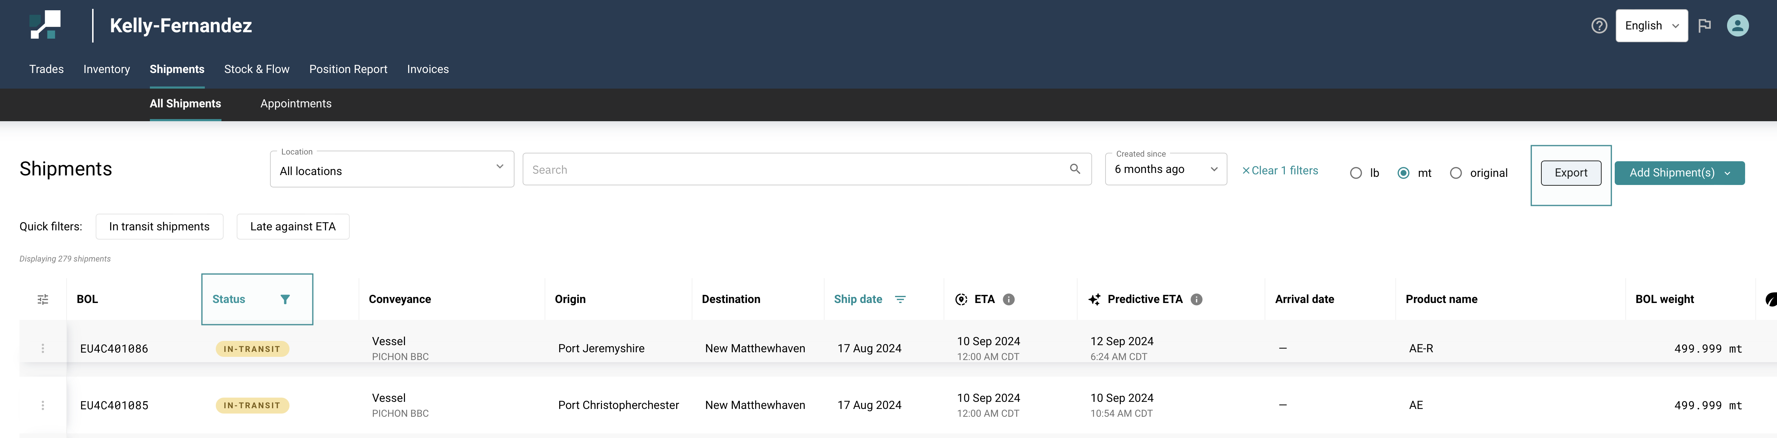This screenshot has width=1777, height=438.
Task: Open the Created since dropdown
Action: coord(1166,170)
